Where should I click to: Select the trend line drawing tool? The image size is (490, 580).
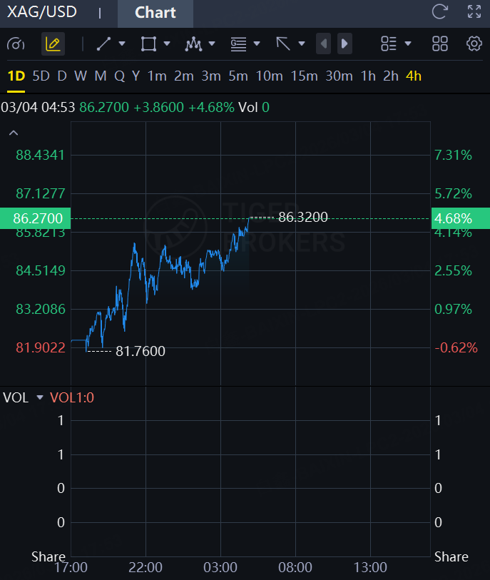tap(103, 44)
